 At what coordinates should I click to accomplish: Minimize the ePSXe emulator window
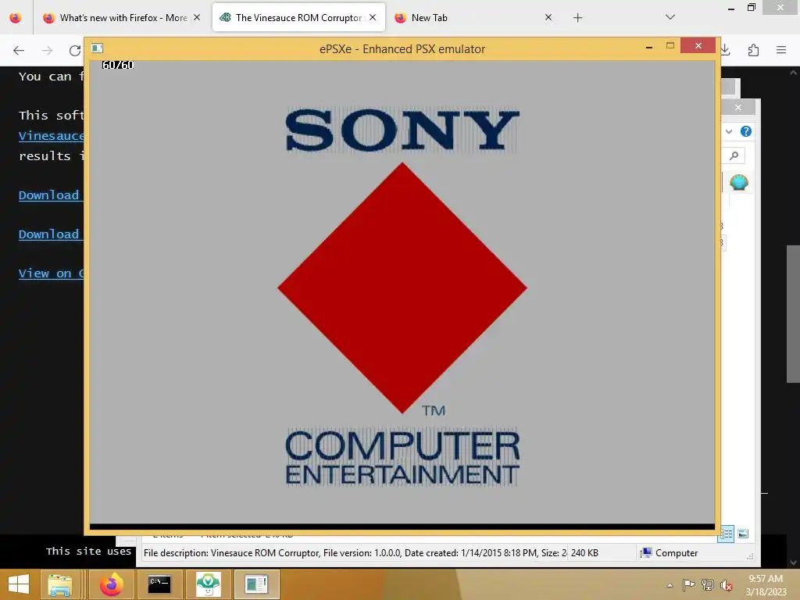pos(649,47)
